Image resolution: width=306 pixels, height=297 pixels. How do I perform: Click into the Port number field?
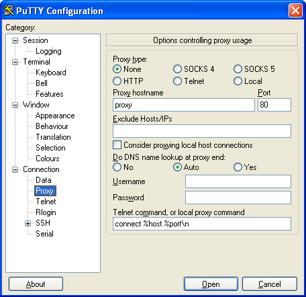tap(274, 105)
